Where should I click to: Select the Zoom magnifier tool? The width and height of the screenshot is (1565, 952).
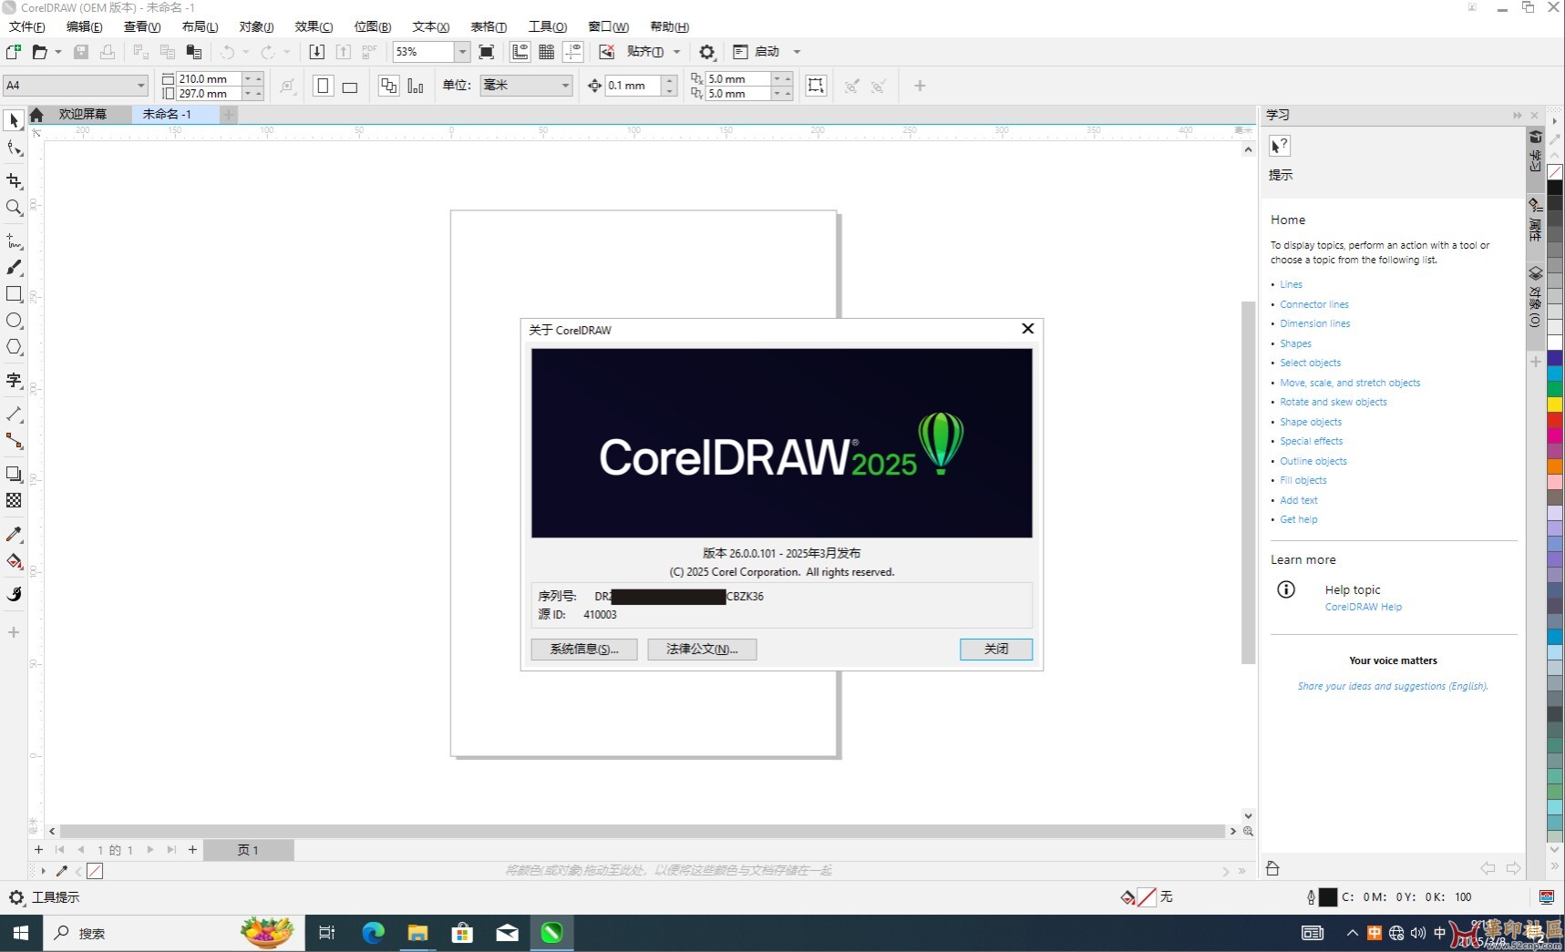[14, 208]
